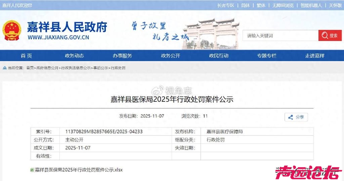
Task: Go to 首页 in navigation bar
Action: (26, 56)
